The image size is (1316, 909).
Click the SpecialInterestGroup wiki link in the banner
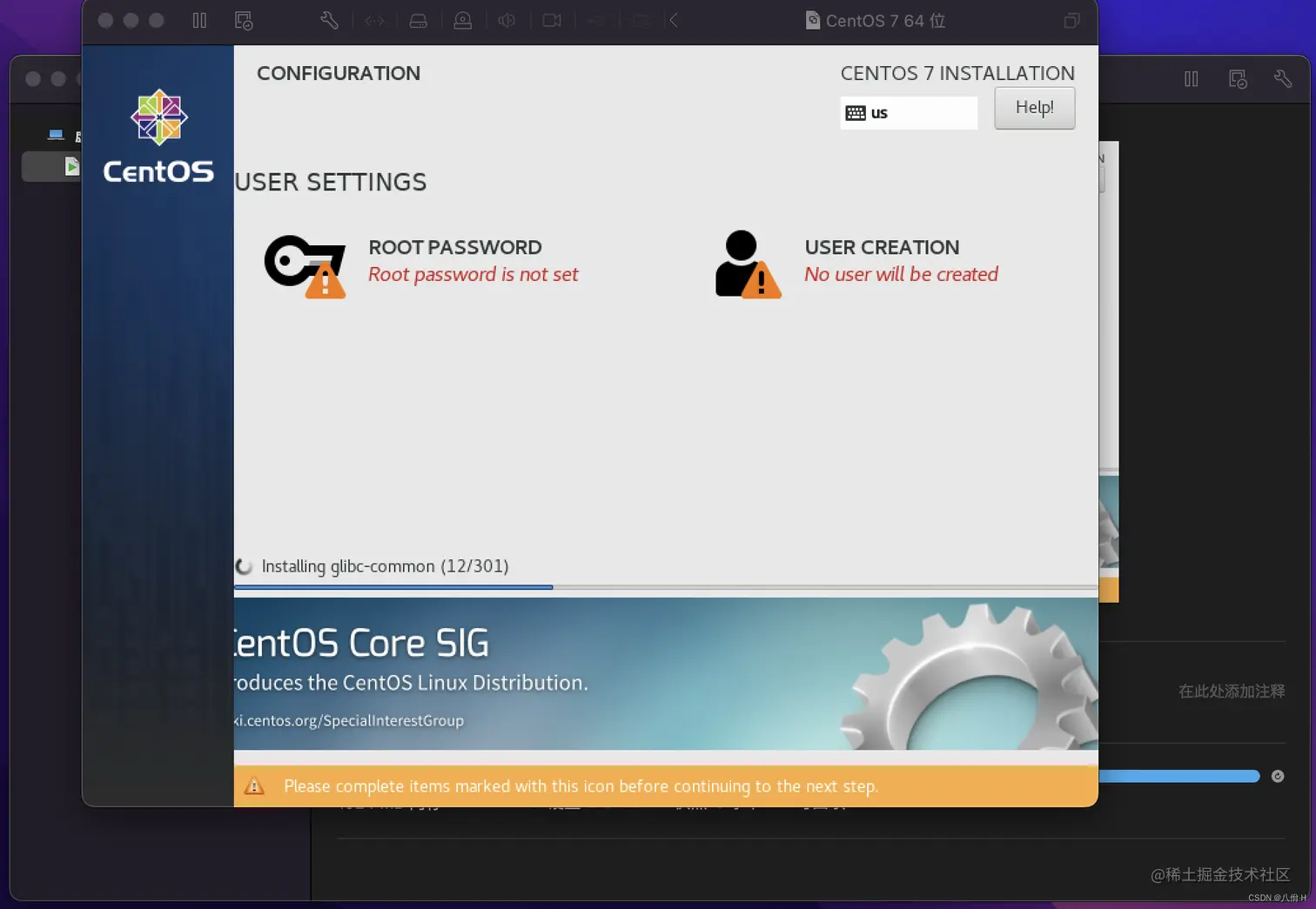pos(349,720)
